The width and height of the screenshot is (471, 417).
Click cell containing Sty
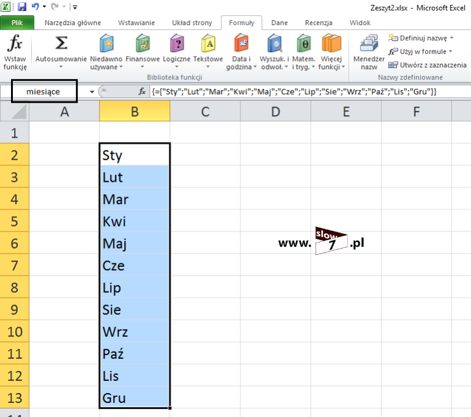[135, 155]
